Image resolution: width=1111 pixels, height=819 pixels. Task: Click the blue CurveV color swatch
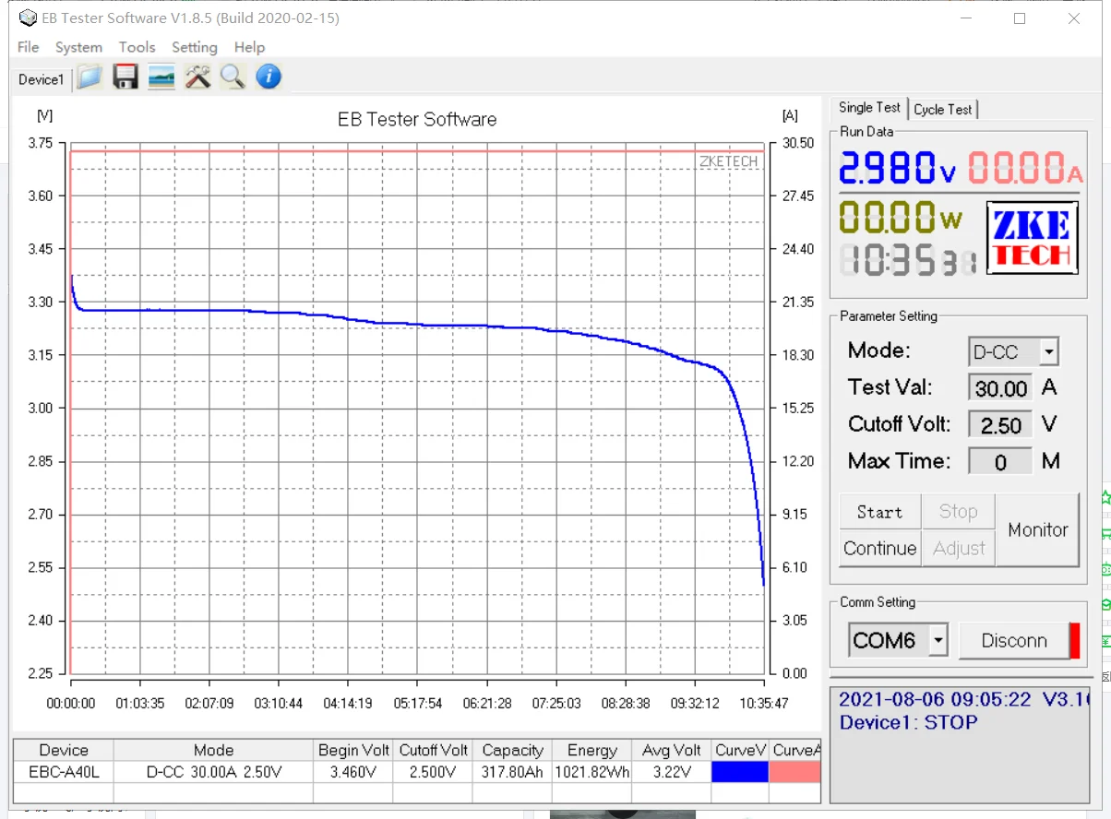(741, 772)
